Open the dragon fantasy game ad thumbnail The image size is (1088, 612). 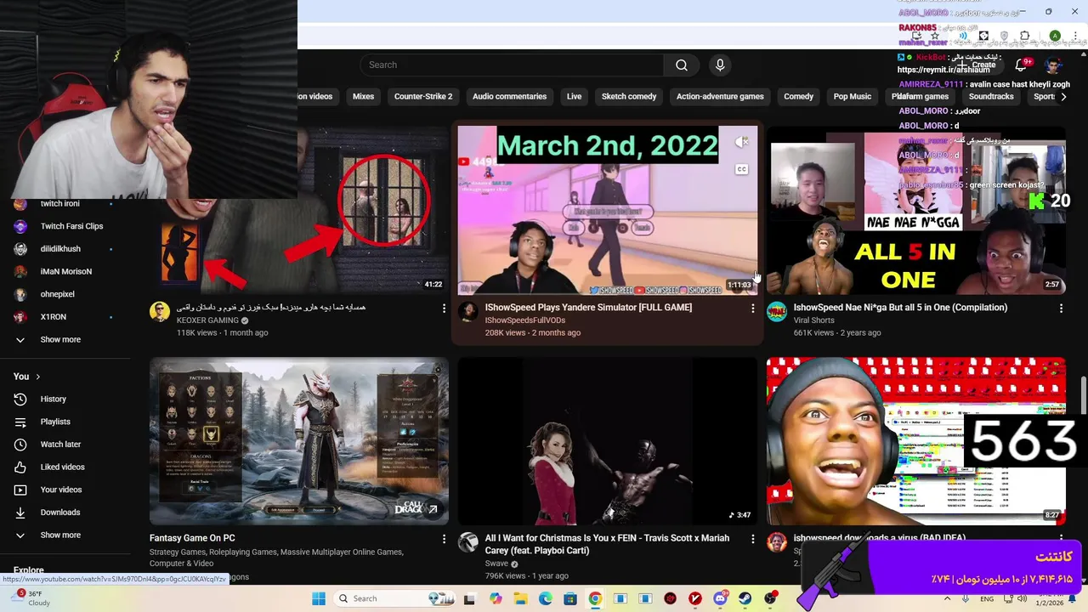(x=299, y=441)
